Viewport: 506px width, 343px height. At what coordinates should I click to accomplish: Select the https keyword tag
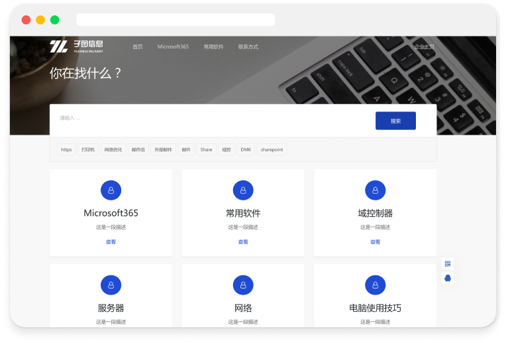pyautogui.click(x=66, y=150)
